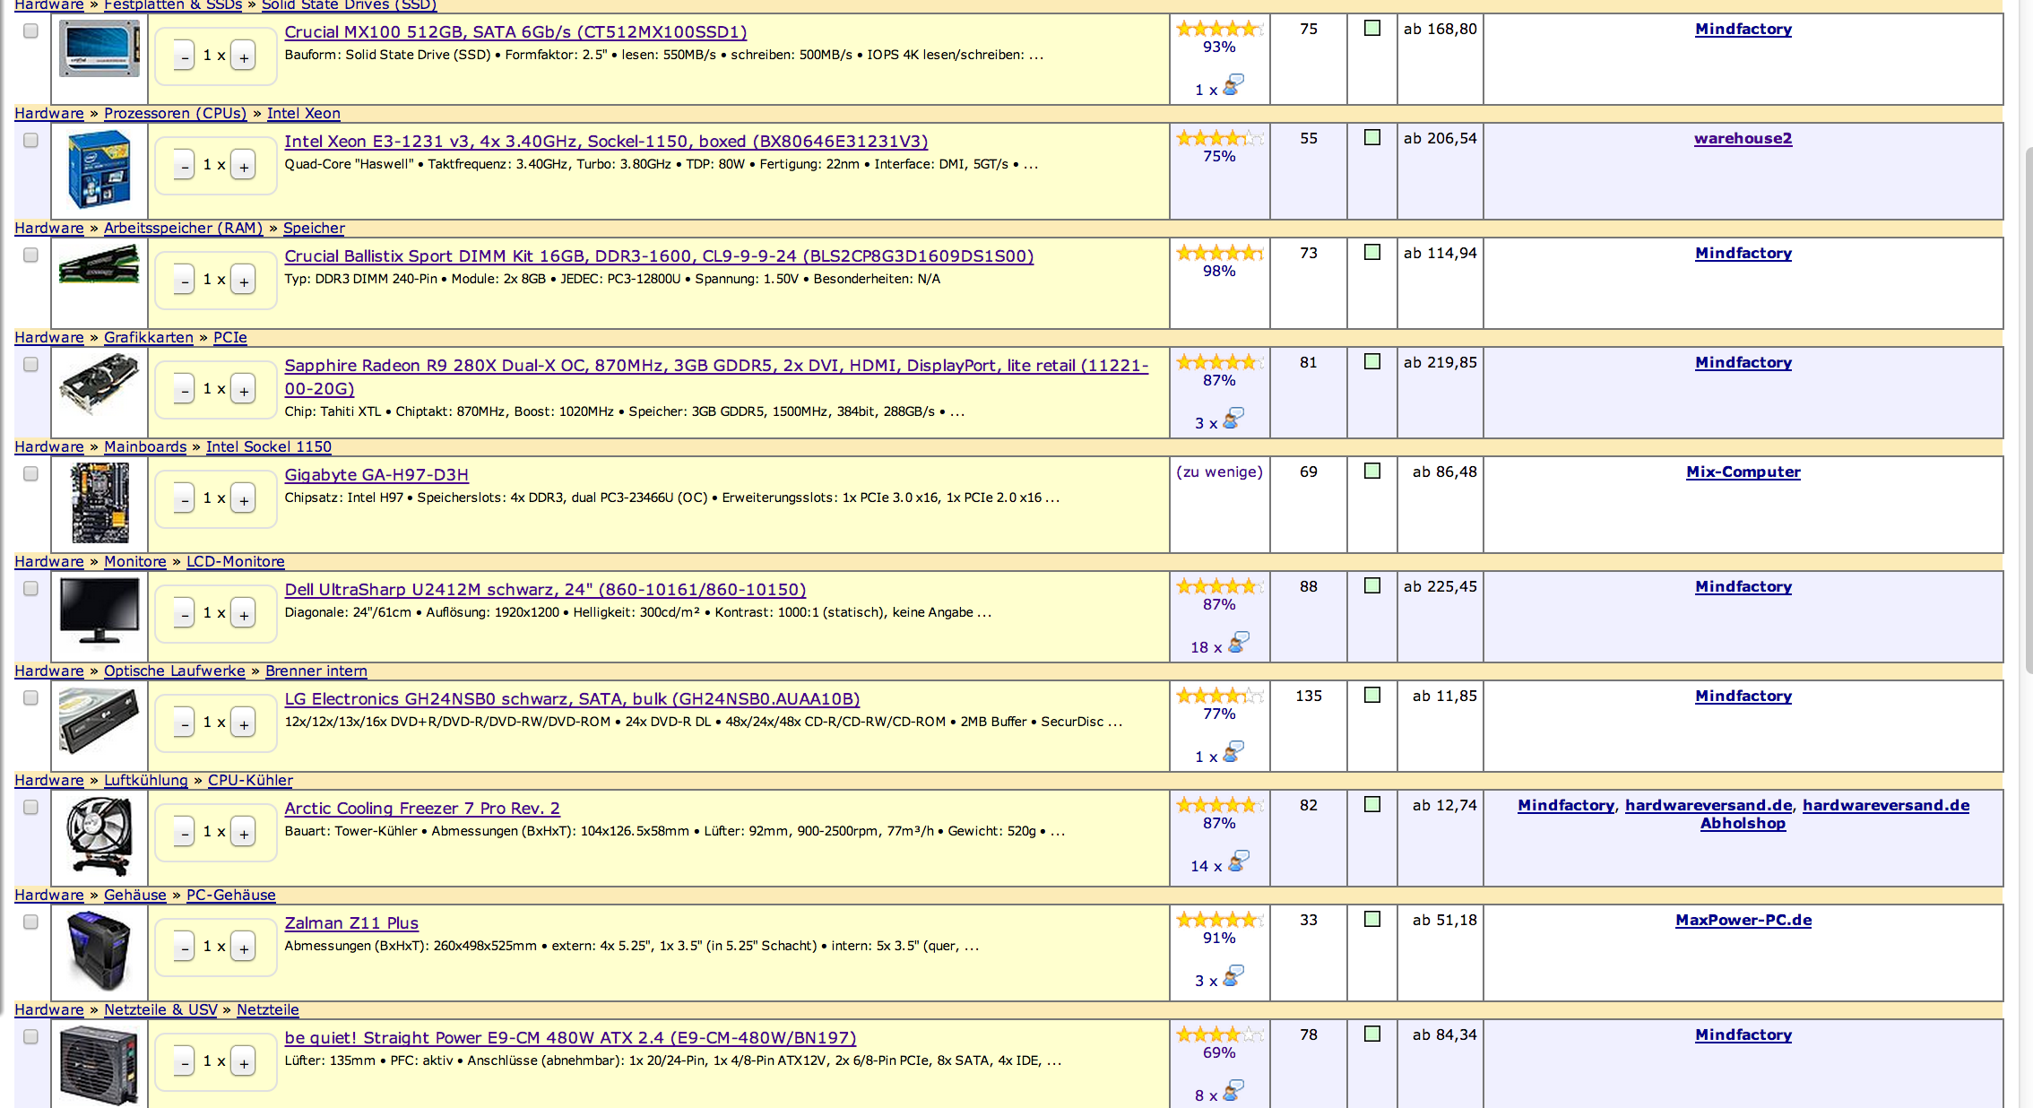Decrease quantity of Intel Xeon with minus button
Viewport: 2033px width, 1108px height.
(x=185, y=166)
